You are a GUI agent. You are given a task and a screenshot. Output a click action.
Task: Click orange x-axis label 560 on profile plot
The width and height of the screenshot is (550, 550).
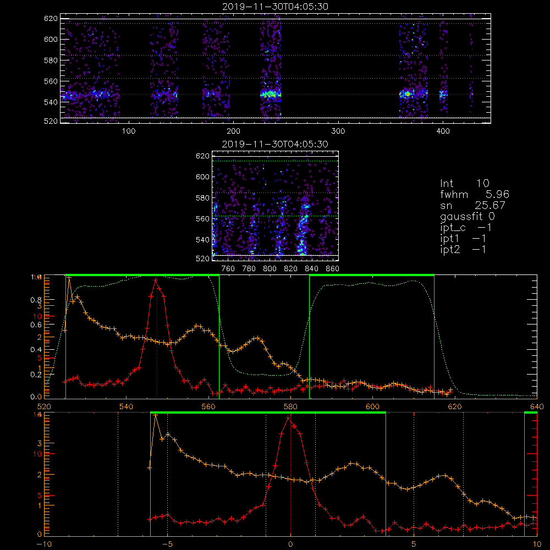pyautogui.click(x=208, y=407)
